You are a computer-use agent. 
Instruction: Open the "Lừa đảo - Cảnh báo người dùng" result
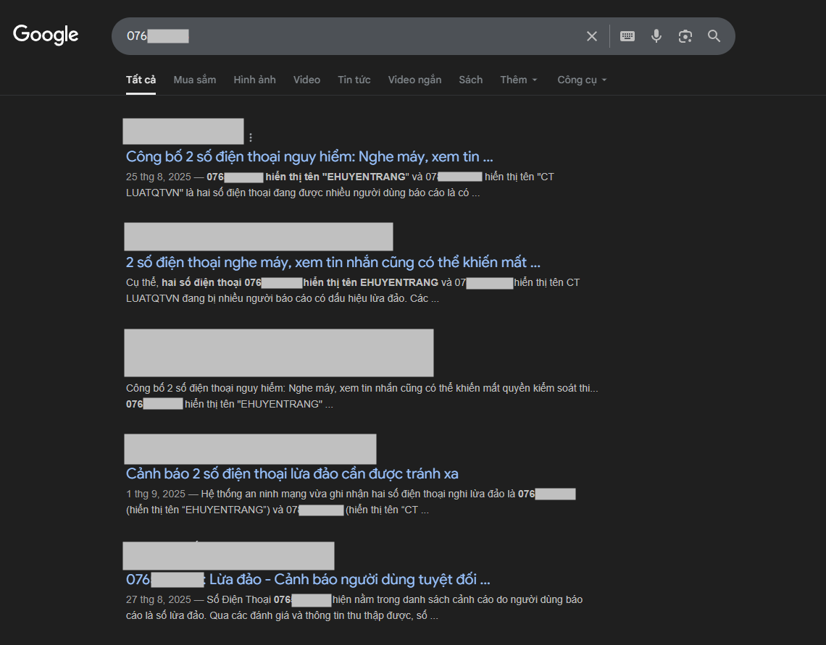coord(348,579)
